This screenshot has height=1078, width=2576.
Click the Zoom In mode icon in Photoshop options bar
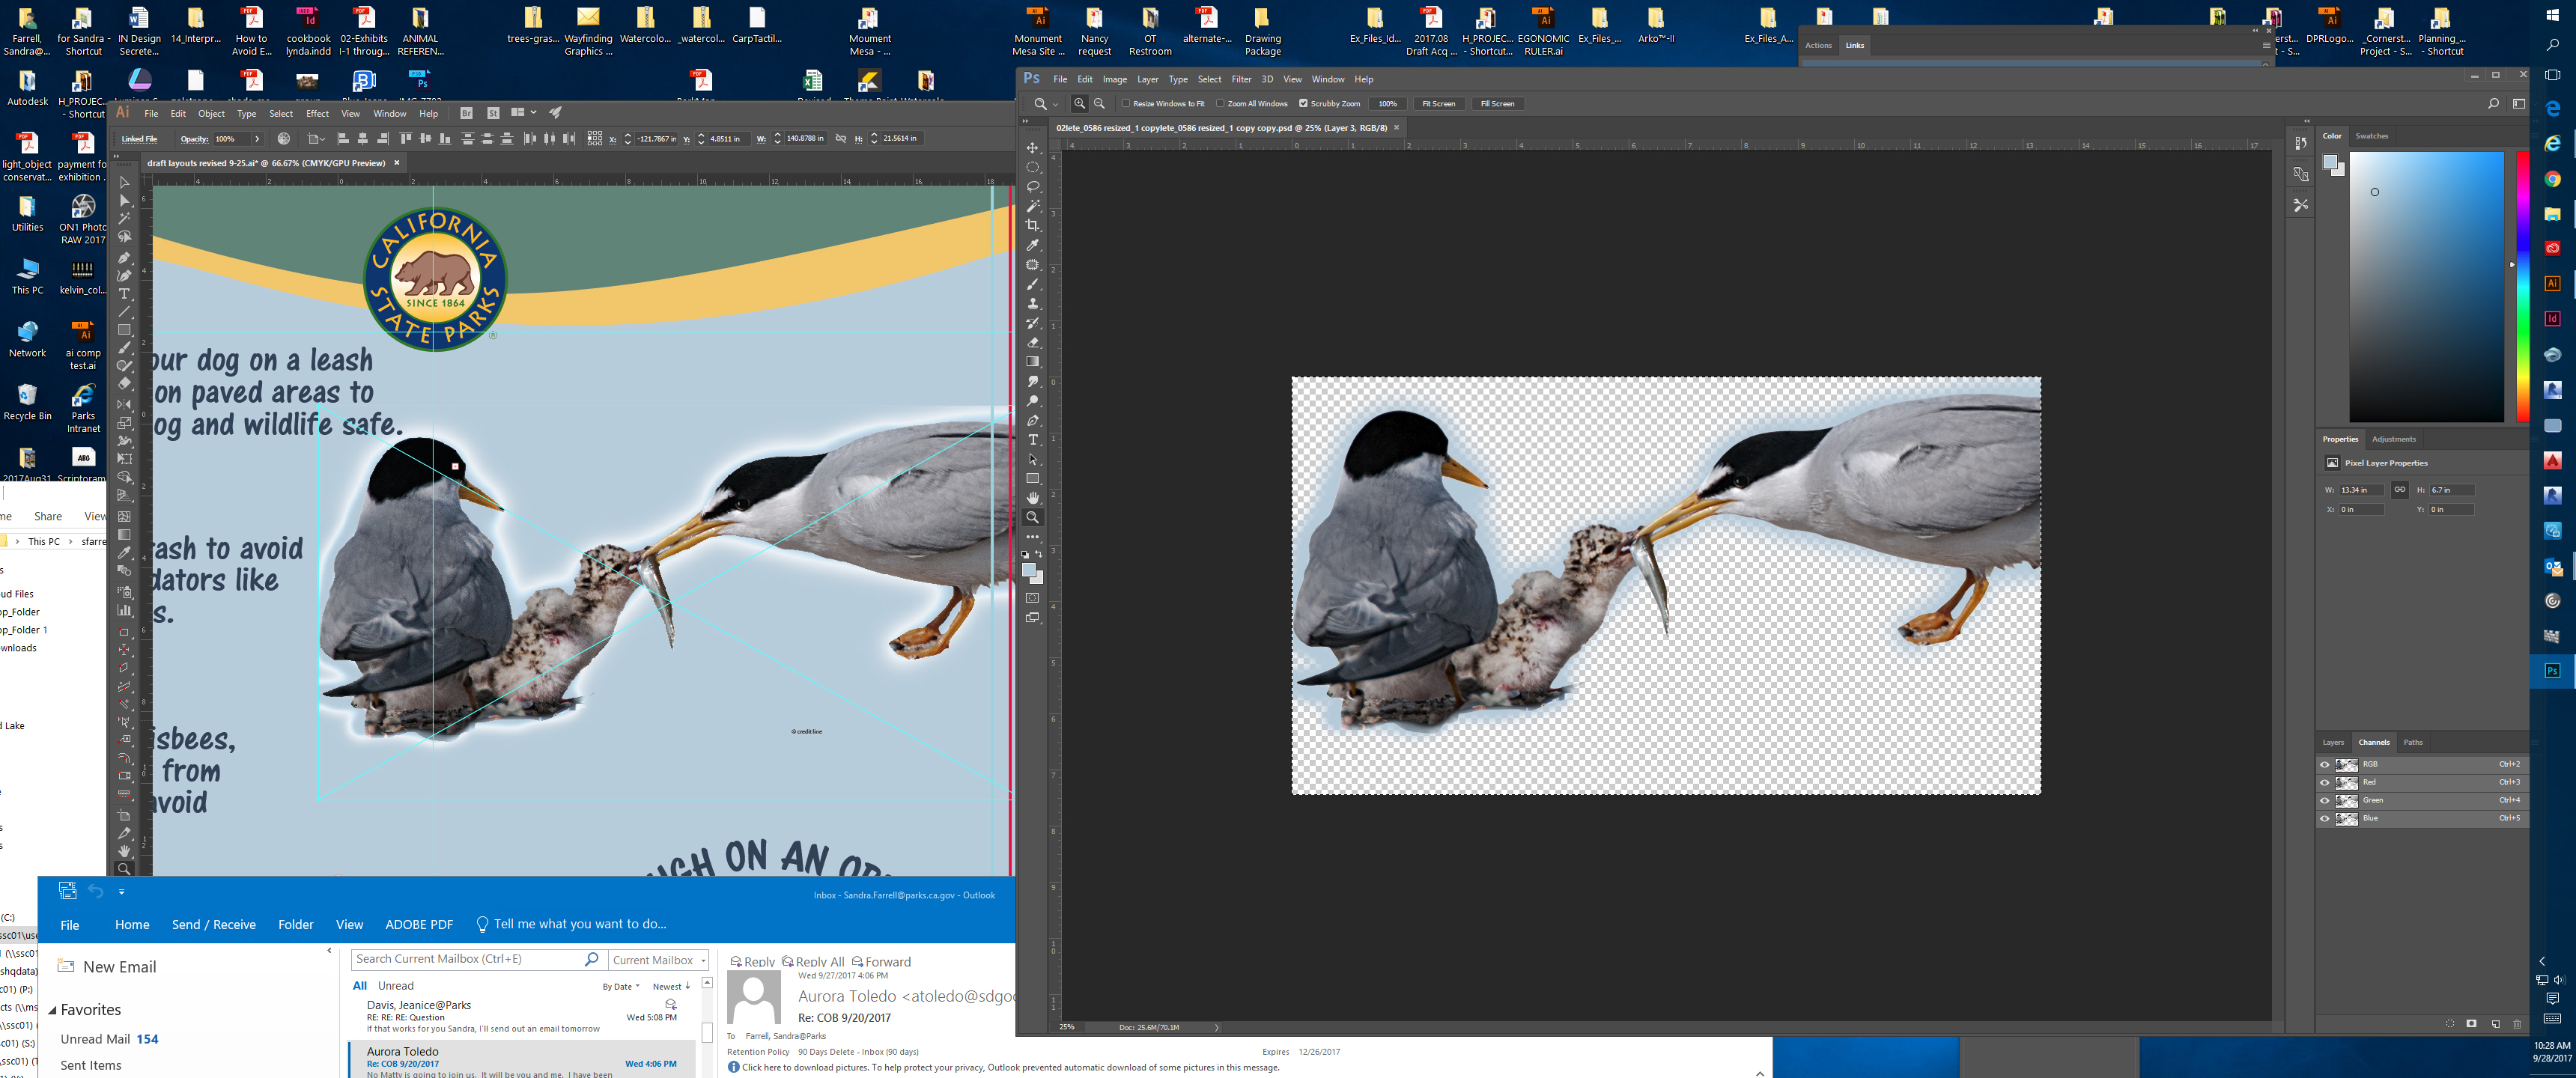1079,103
